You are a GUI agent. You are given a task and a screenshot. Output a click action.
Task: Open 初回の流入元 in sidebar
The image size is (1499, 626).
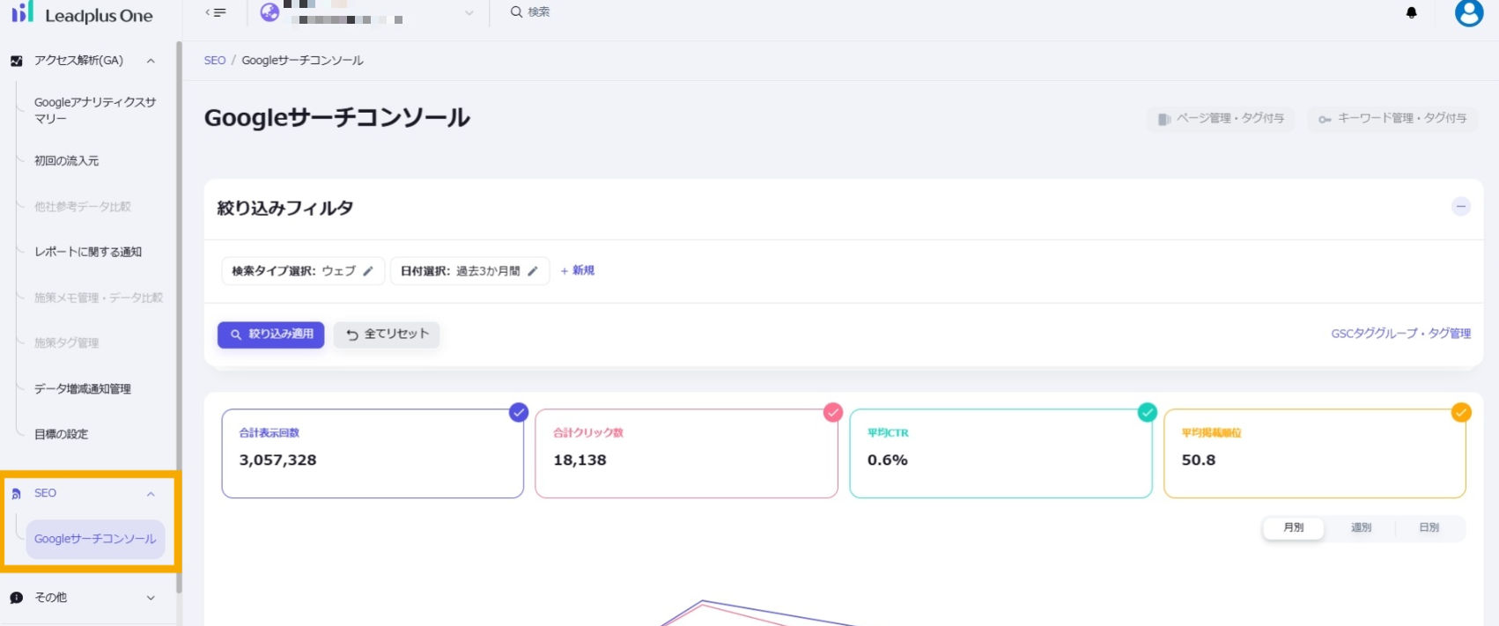[67, 161]
